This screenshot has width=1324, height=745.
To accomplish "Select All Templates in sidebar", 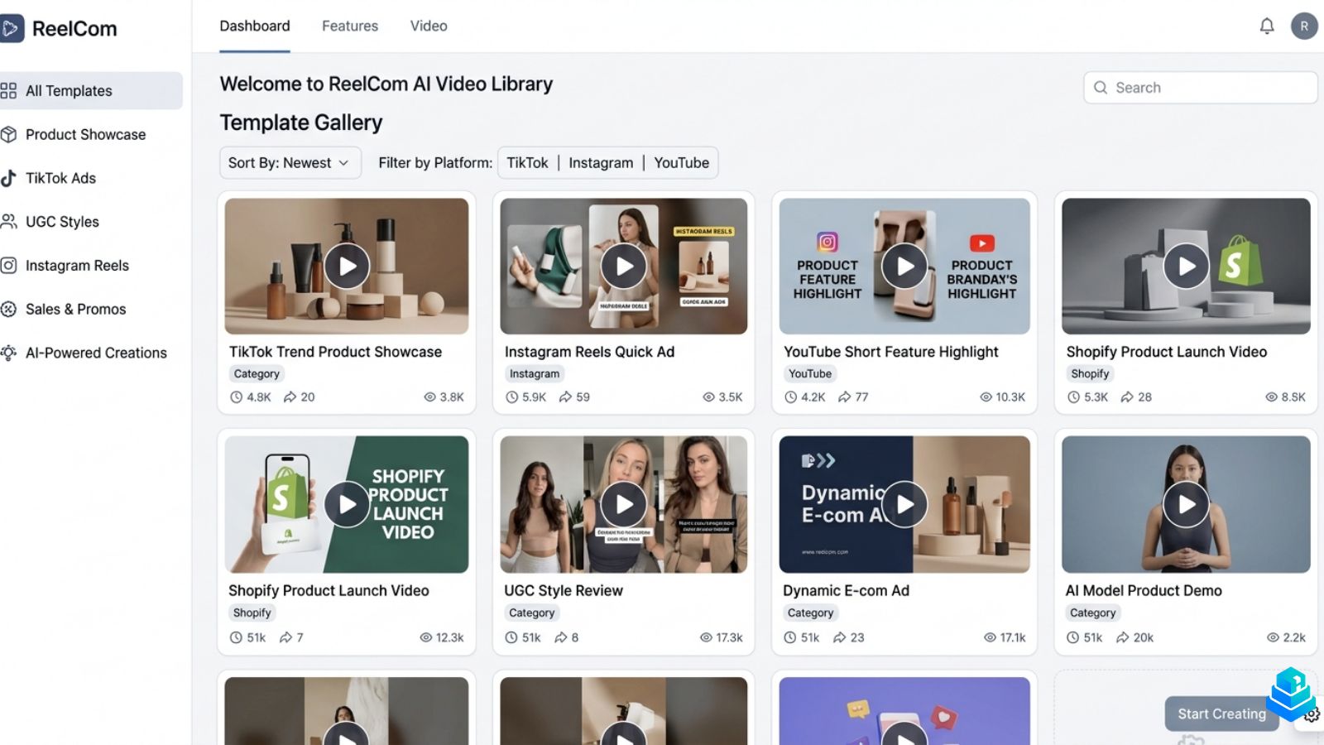I will 90,90.
